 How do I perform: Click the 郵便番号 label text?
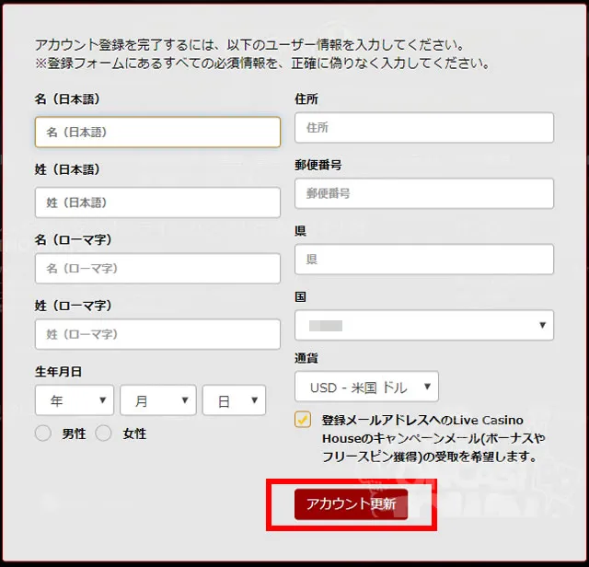[x=318, y=165]
